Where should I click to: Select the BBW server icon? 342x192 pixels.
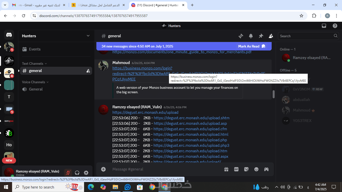coord(9,109)
